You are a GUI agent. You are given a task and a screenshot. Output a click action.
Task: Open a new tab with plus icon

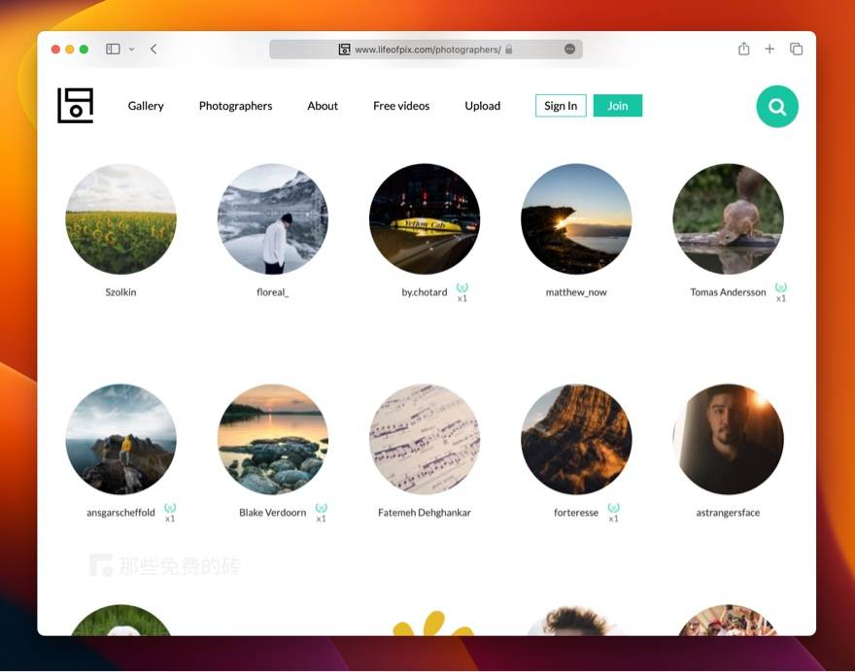pos(769,50)
